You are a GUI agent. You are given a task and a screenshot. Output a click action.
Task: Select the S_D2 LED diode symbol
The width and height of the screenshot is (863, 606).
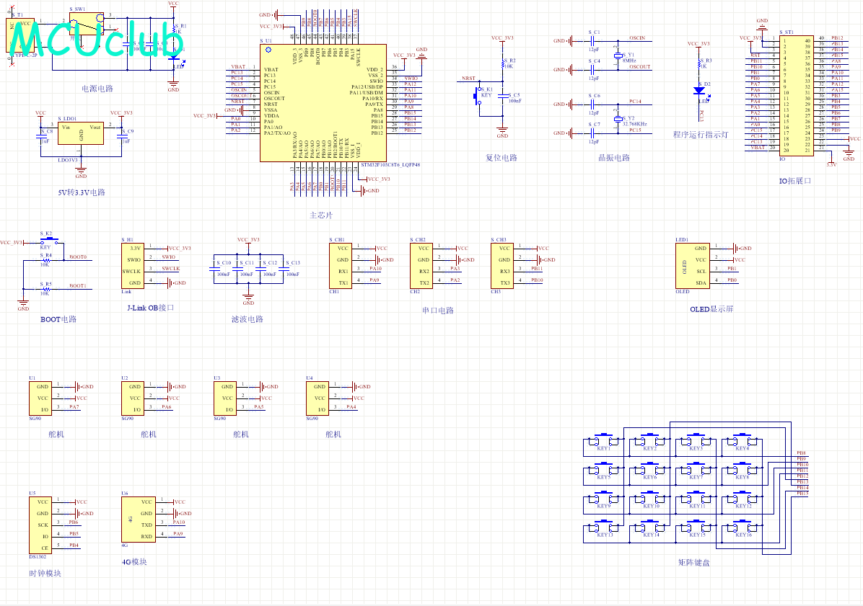point(699,91)
